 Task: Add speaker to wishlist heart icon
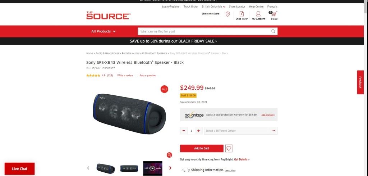click(229, 149)
